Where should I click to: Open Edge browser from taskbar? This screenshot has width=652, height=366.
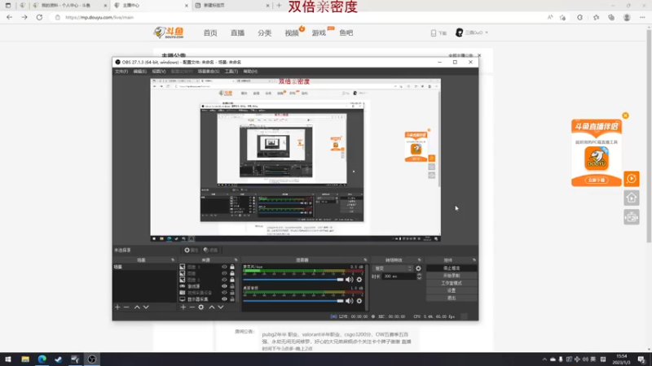tap(42, 359)
